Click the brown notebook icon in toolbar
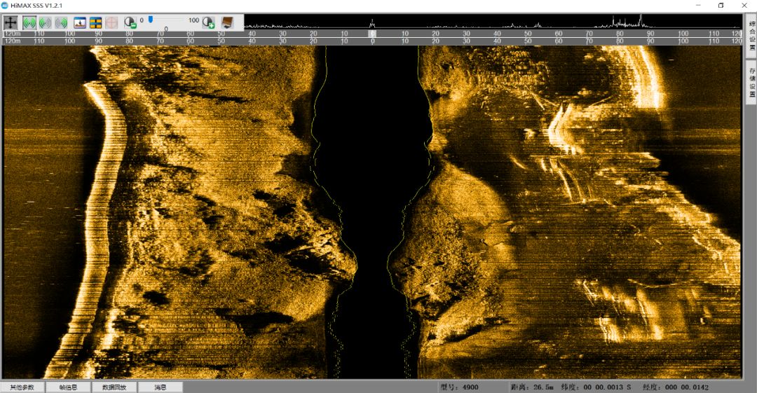Image resolution: width=757 pixels, height=393 pixels. point(227,22)
